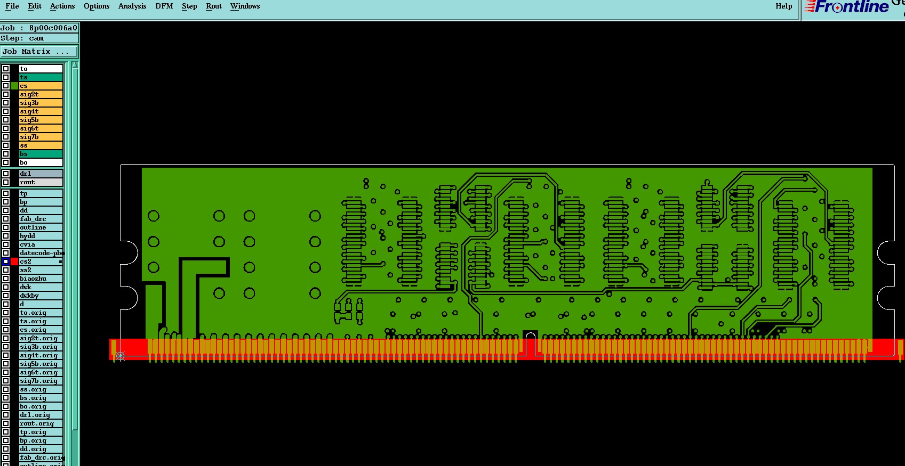Select the hydd layer row
This screenshot has width=905, height=466.
(41, 236)
